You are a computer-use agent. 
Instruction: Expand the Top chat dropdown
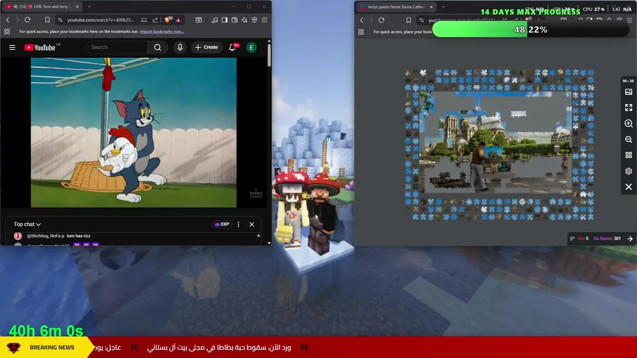(27, 224)
